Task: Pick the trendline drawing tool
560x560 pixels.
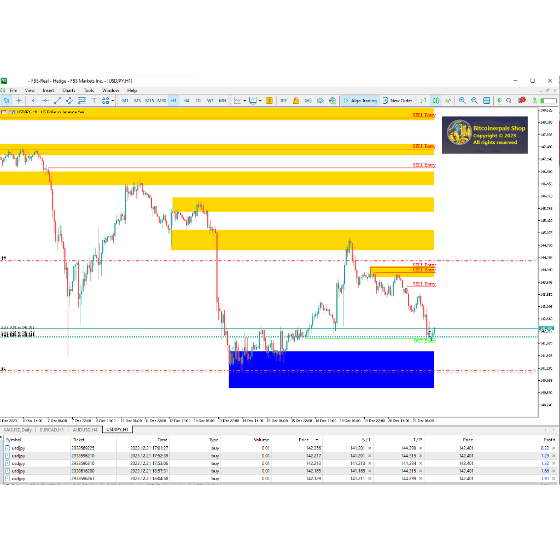Action: point(57,101)
